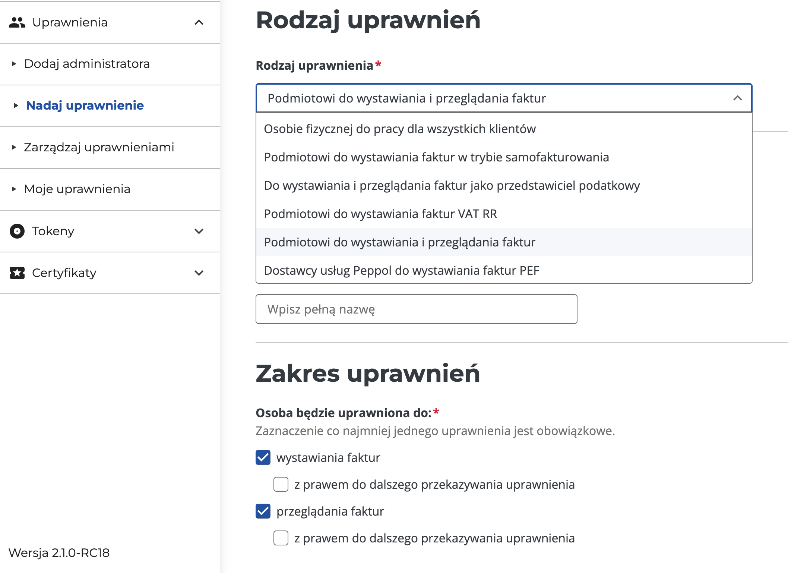Viewport: 788px width, 573px height.
Task: Uncheck the wystawiania faktur checkbox
Action: click(263, 457)
